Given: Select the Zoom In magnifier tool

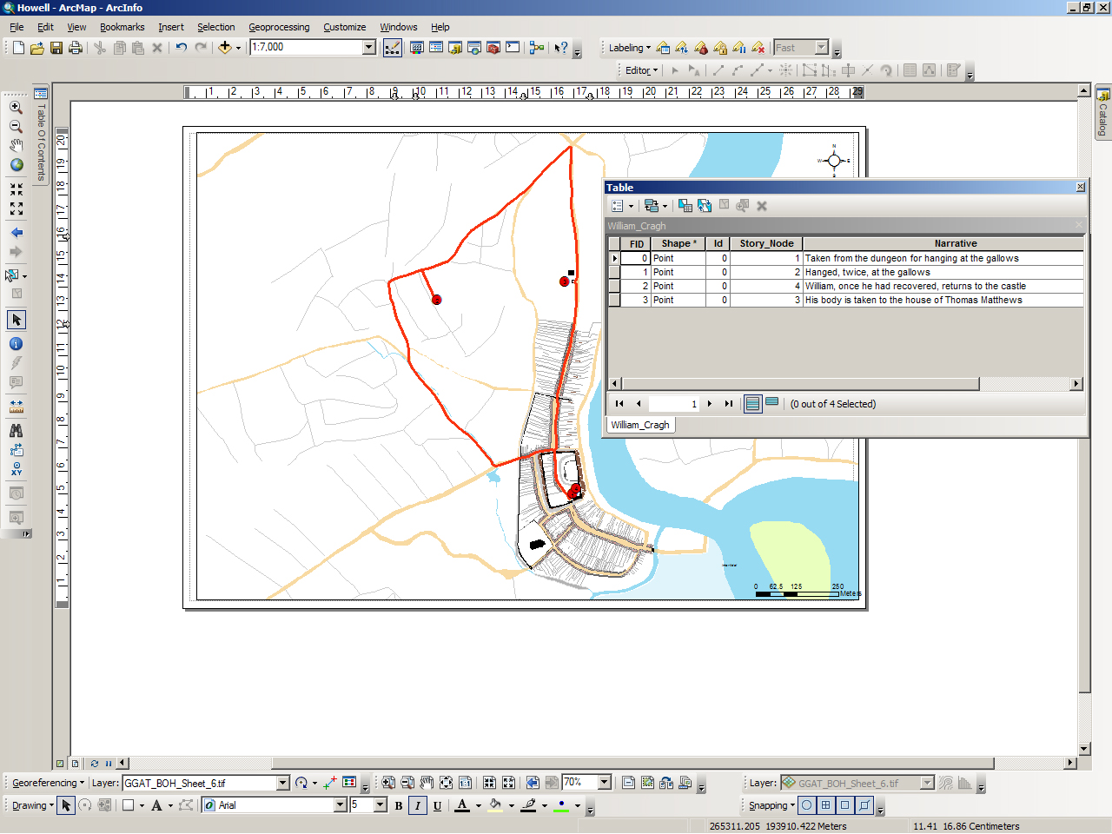Looking at the screenshot, I should tap(16, 108).
